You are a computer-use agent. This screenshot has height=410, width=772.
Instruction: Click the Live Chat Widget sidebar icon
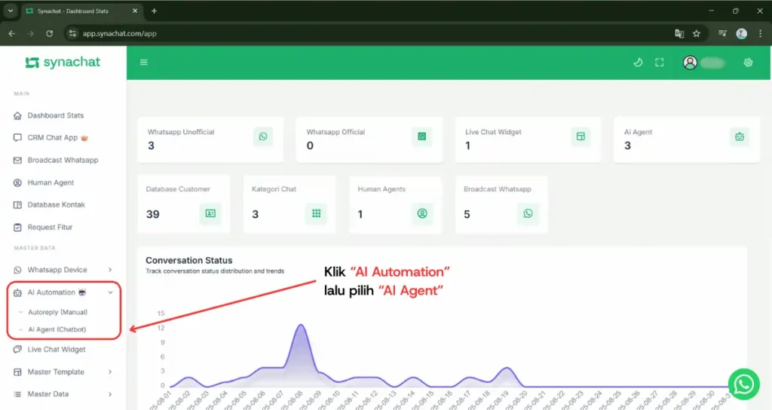click(17, 350)
